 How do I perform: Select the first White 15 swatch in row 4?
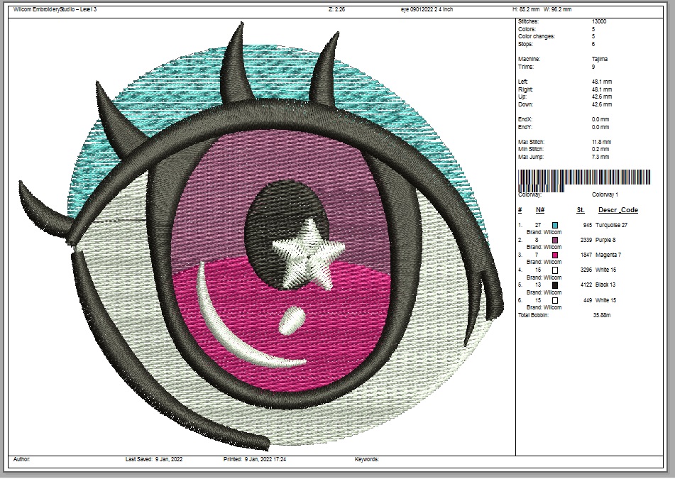(x=555, y=270)
